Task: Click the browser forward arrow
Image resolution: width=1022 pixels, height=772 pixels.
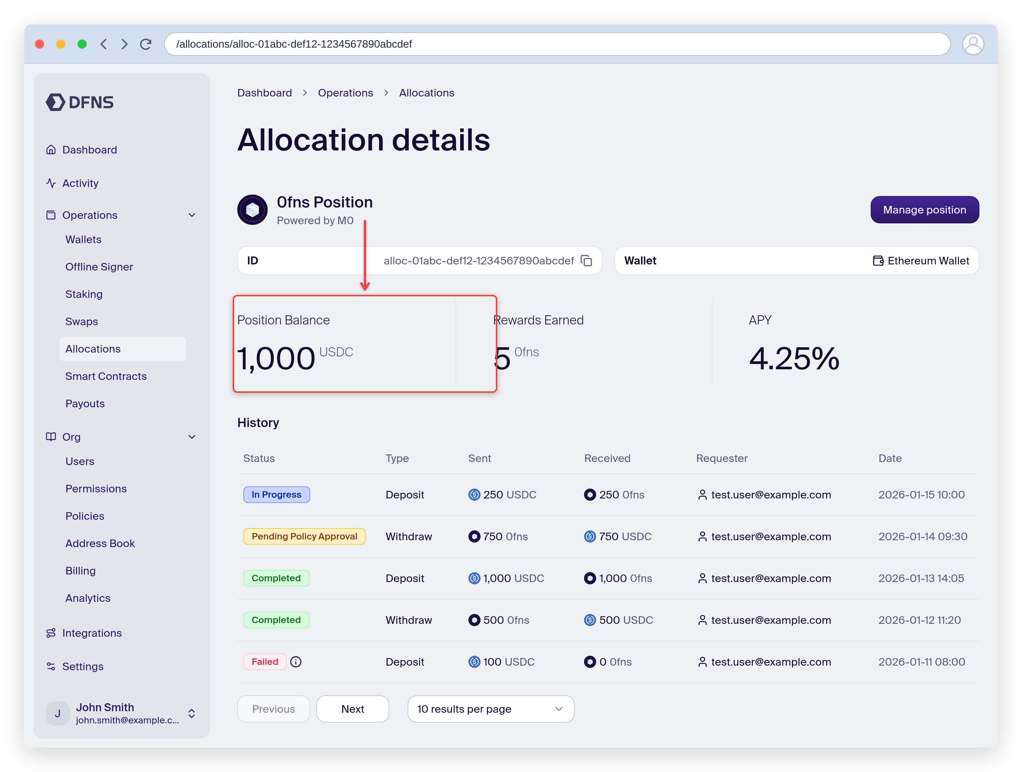Action: [124, 44]
